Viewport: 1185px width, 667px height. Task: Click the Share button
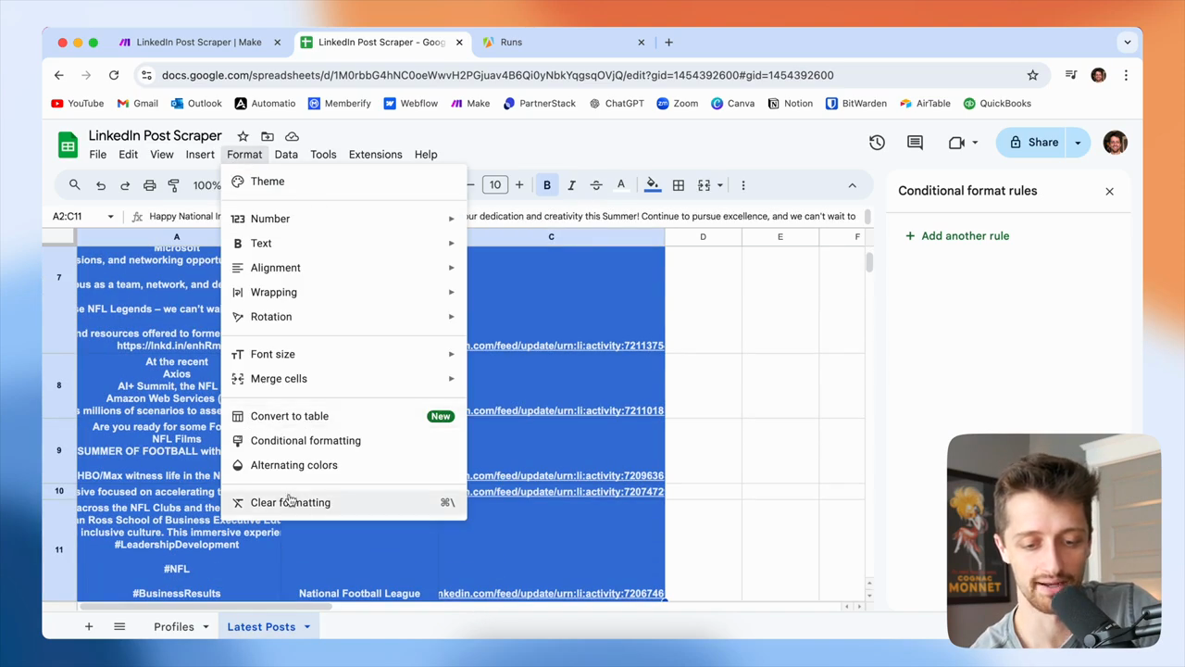pyautogui.click(x=1033, y=143)
